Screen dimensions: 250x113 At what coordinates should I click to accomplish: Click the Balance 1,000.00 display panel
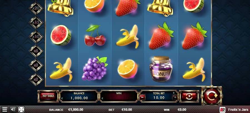coord(79,96)
